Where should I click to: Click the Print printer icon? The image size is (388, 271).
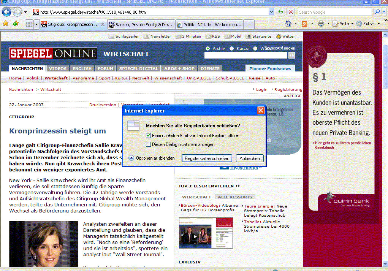(321, 24)
